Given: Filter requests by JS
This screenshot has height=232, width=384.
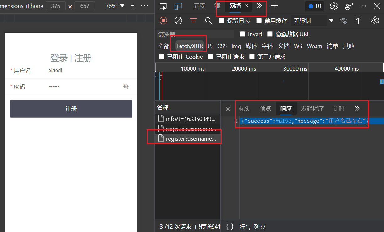Looking at the screenshot, I should 210,46.
